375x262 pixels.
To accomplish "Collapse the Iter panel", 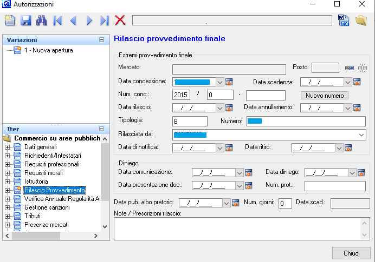I will [x=102, y=129].
